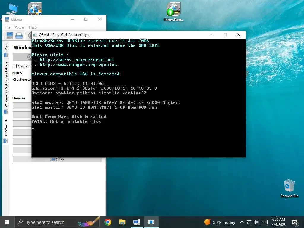Maximize the QtEmu window
The height and width of the screenshot is (228, 304).
tap(86, 19)
